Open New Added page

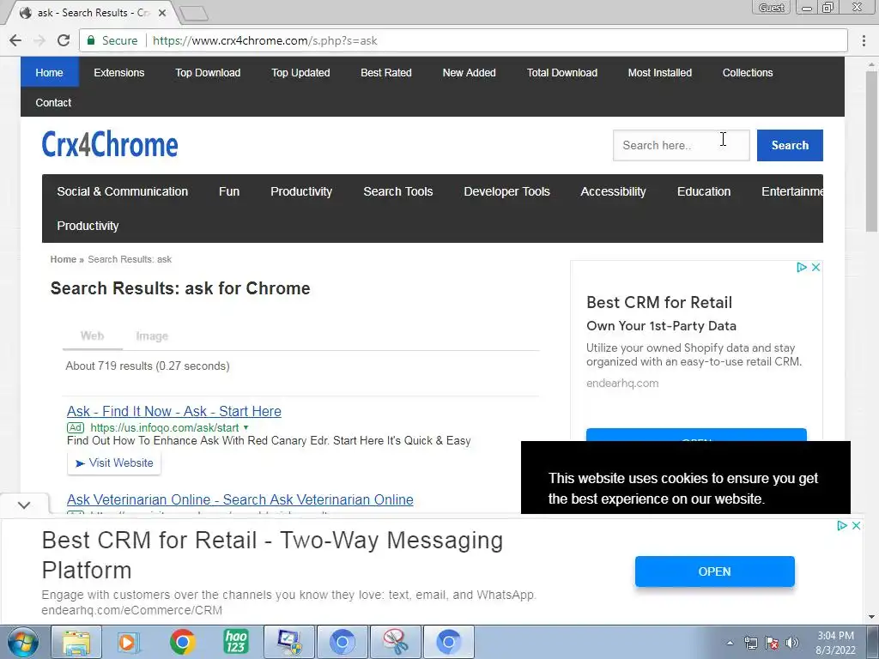click(469, 72)
